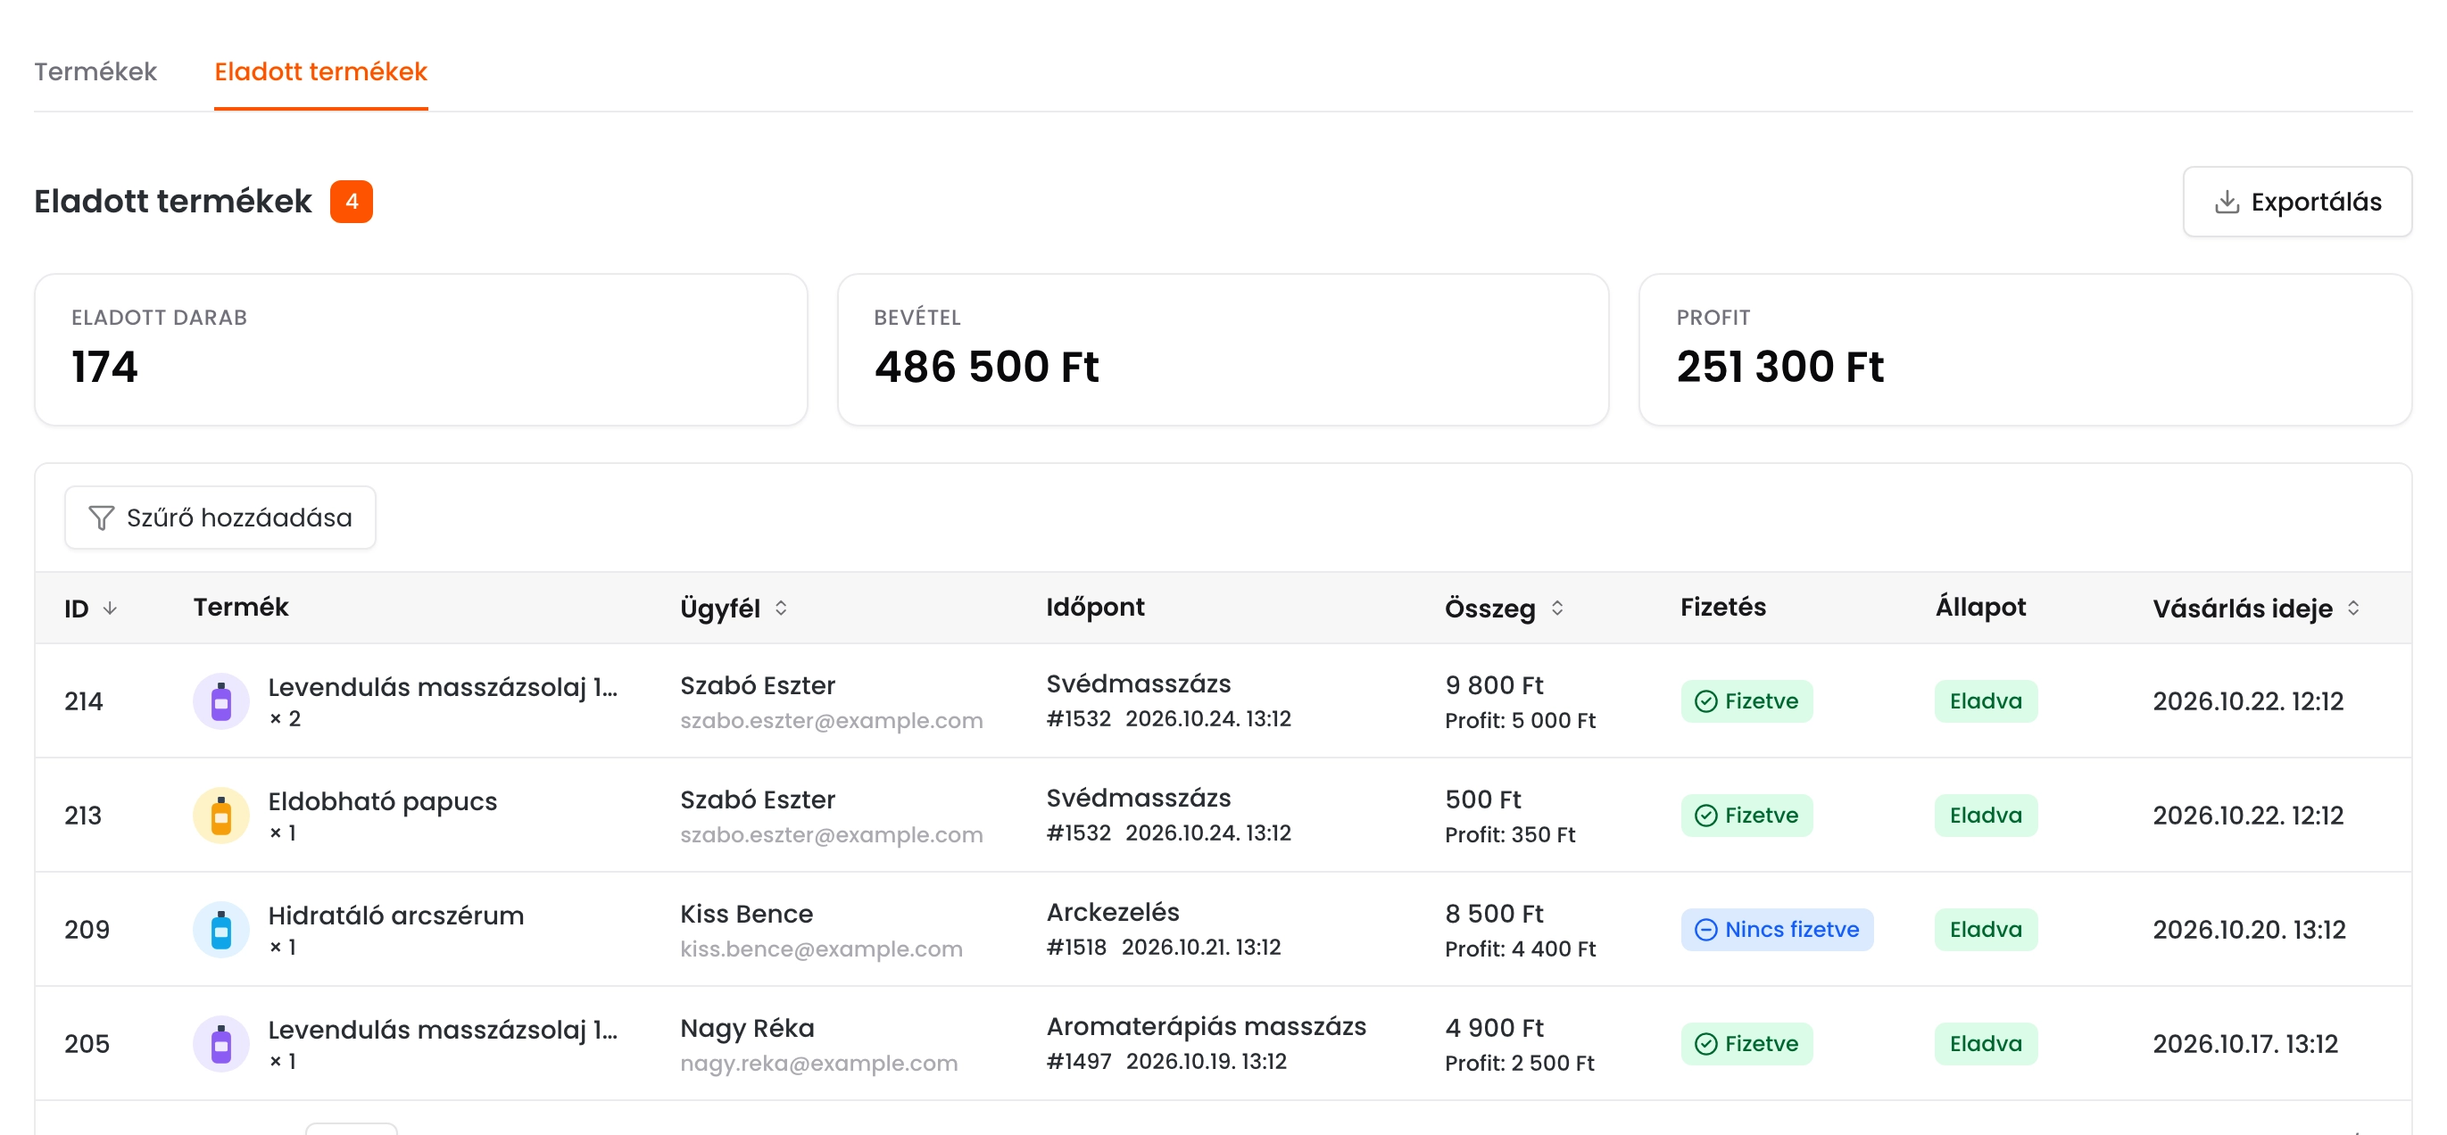Open the Szűrő hozzáadása filter button
Screen dimensions: 2447x1135
coord(220,518)
